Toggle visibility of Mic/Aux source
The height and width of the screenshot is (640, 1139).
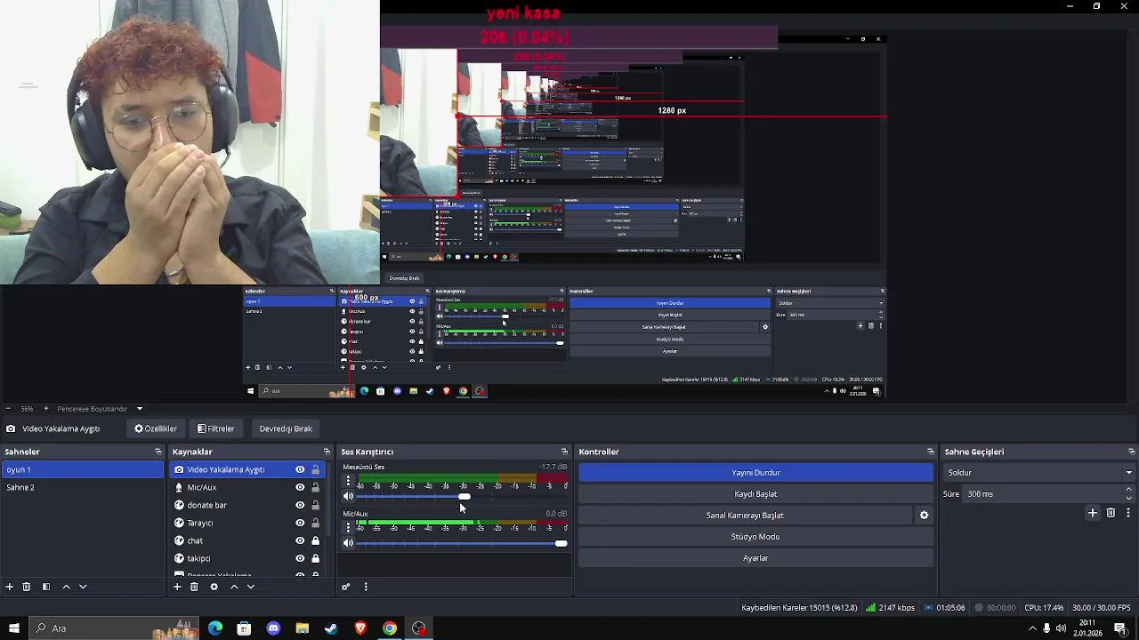point(300,487)
